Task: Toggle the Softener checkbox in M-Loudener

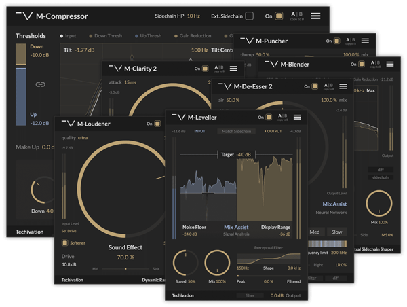Action: (x=64, y=242)
